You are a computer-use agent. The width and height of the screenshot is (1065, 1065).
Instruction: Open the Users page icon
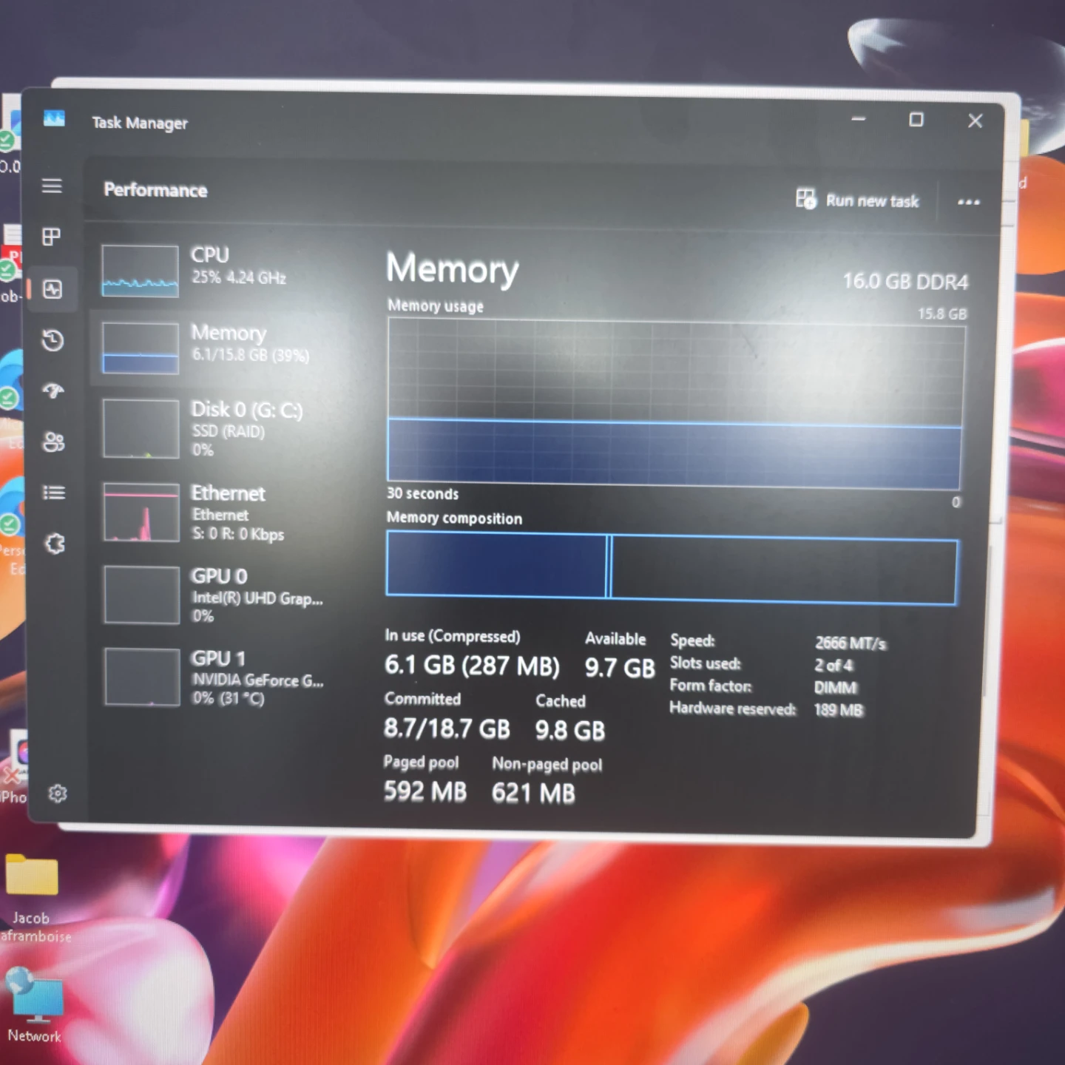(x=53, y=442)
